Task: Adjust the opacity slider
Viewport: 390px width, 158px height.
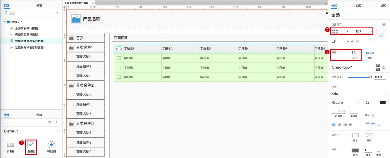Action: [359, 77]
